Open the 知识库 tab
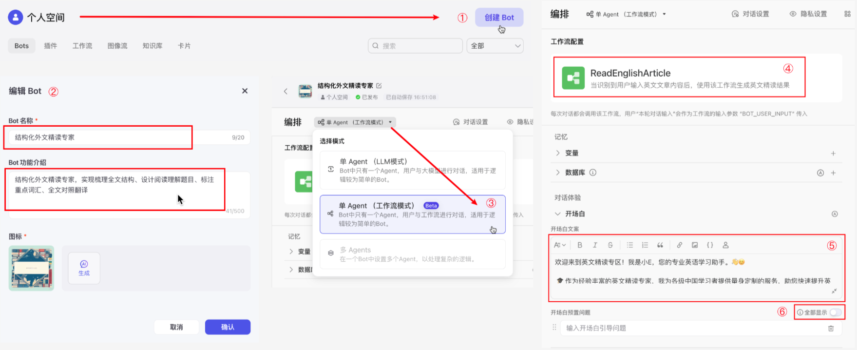Image resolution: width=857 pixels, height=350 pixels. (152, 46)
